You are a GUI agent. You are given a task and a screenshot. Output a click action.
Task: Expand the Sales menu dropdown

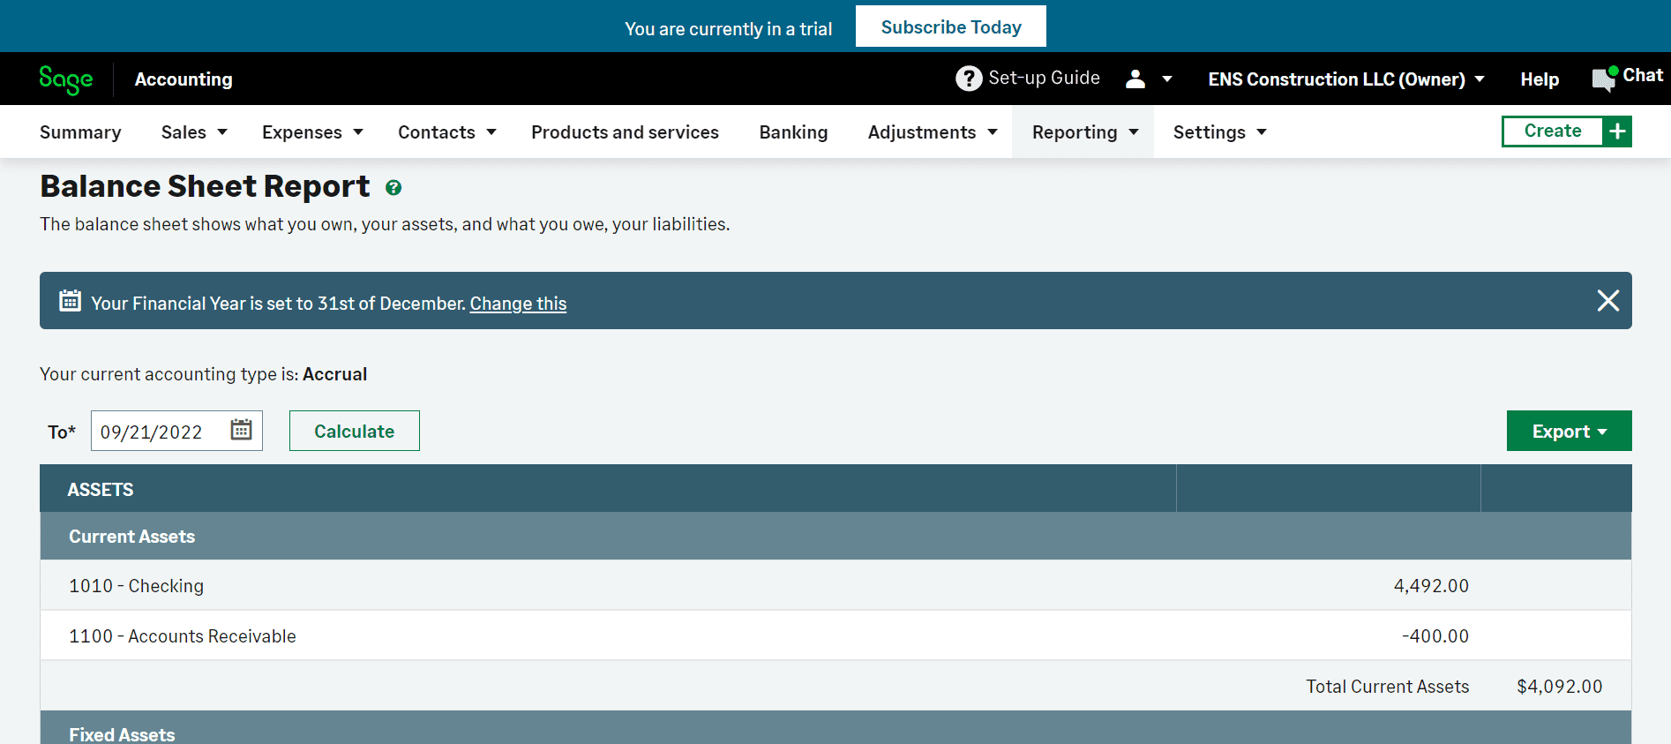click(x=222, y=132)
